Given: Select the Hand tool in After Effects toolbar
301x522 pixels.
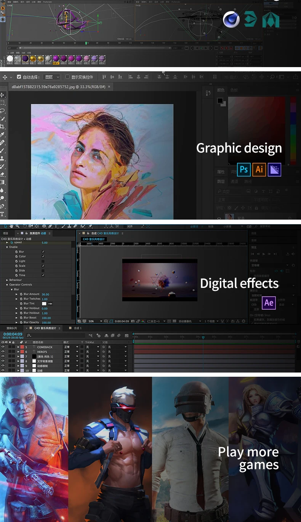Looking at the screenshot, I should [x=11, y=226].
